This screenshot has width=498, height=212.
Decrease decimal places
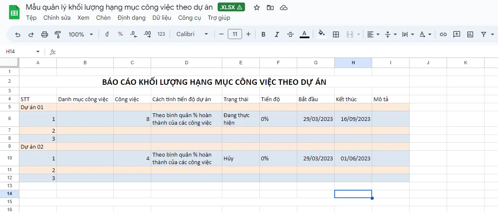[134, 34]
